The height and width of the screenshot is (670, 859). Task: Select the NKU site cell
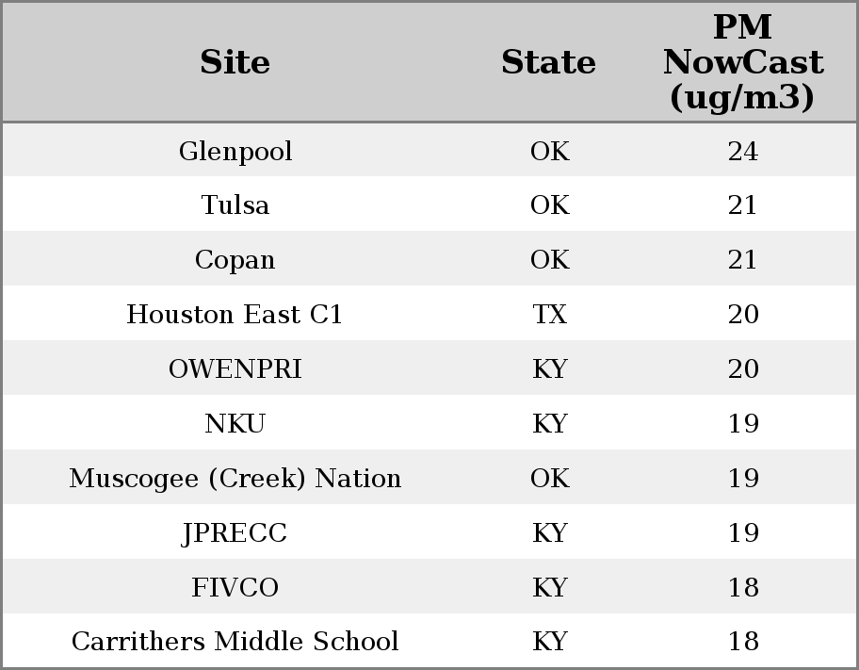[x=235, y=424]
